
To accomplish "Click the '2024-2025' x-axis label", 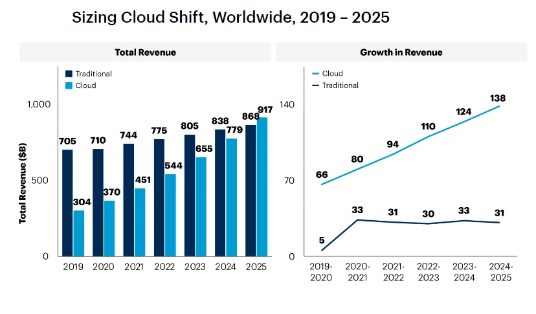I will click(x=501, y=273).
